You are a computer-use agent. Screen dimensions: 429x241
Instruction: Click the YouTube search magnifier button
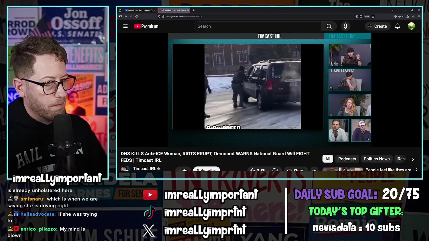click(x=329, y=26)
